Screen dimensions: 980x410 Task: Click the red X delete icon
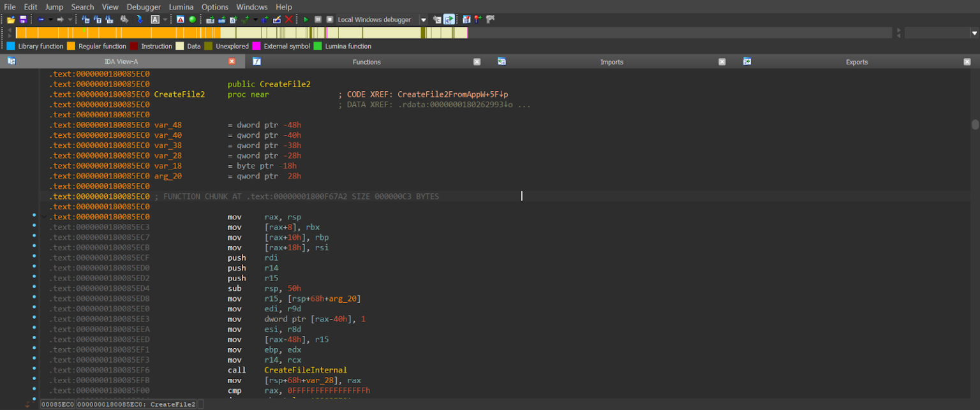coord(289,20)
